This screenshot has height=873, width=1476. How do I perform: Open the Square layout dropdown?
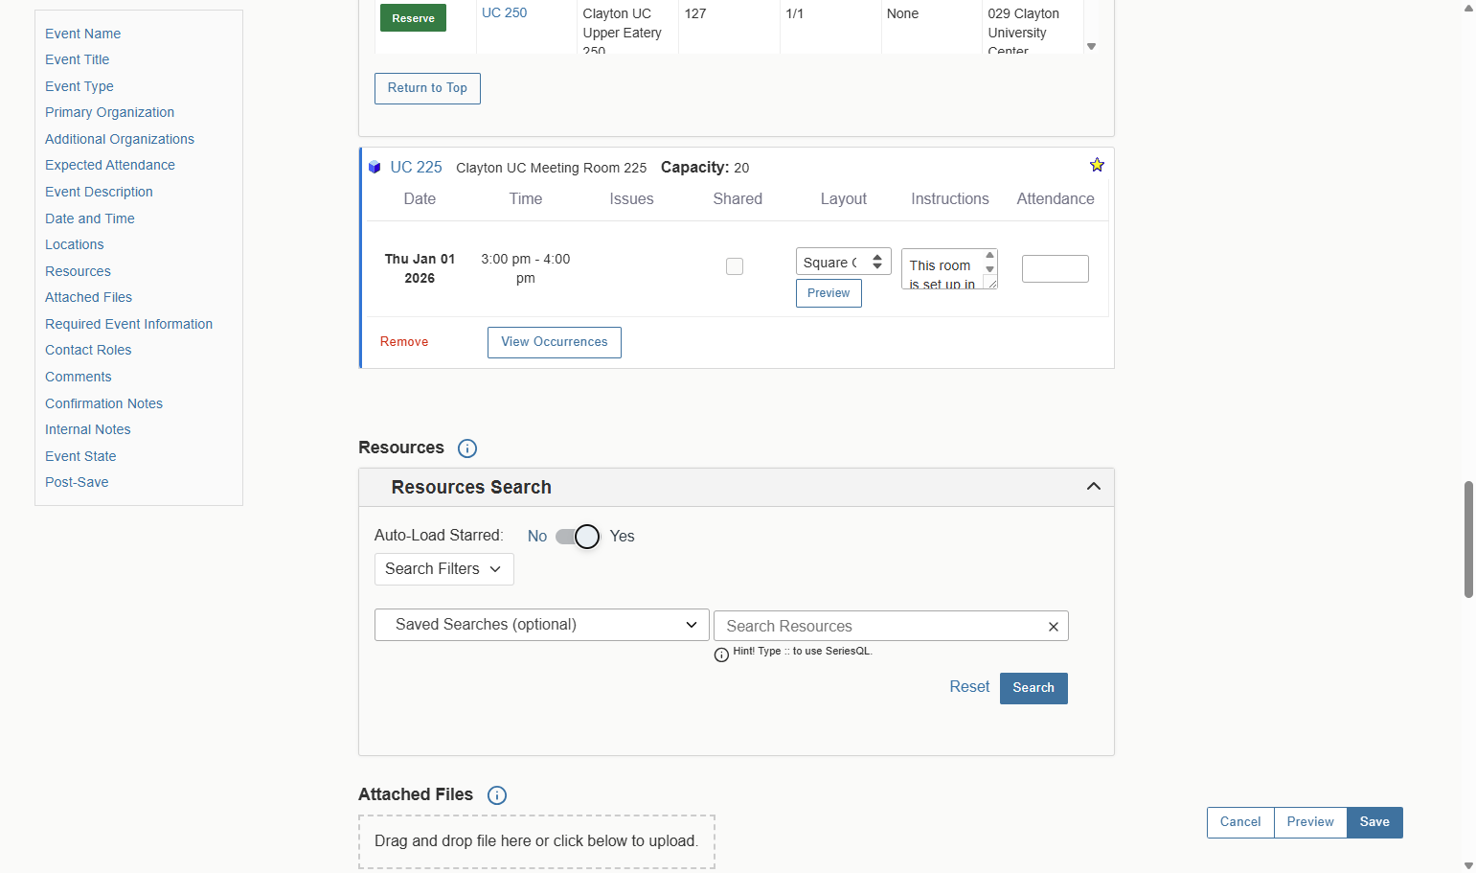[x=844, y=262]
